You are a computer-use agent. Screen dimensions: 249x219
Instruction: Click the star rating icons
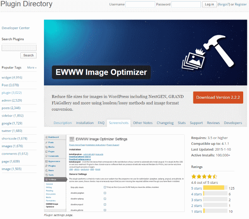204,176
